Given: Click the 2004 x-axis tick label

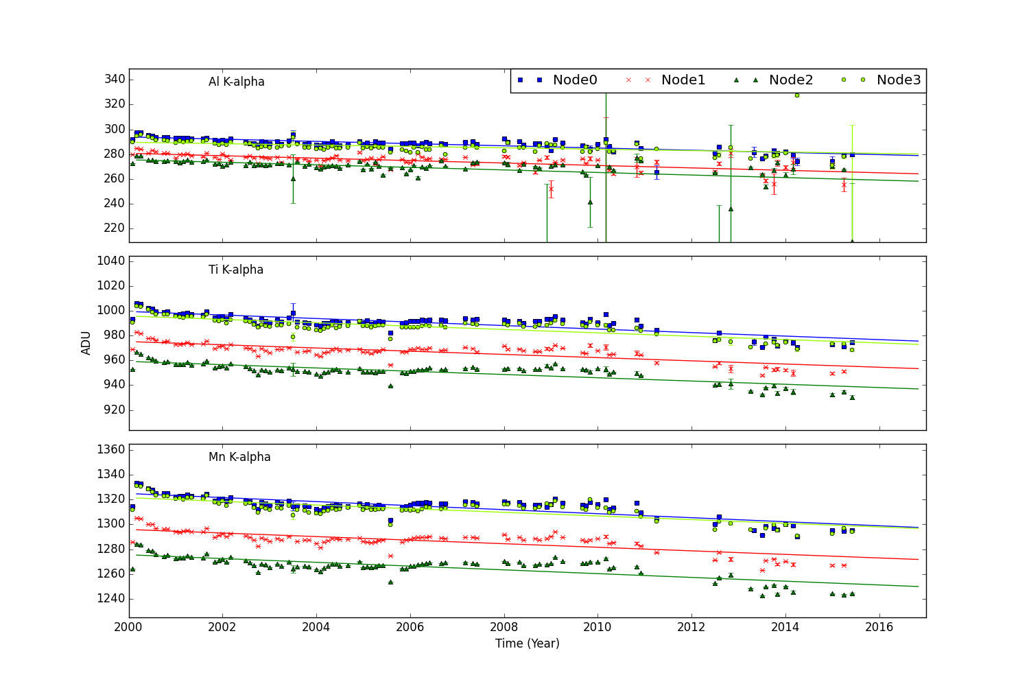Looking at the screenshot, I should (x=316, y=627).
